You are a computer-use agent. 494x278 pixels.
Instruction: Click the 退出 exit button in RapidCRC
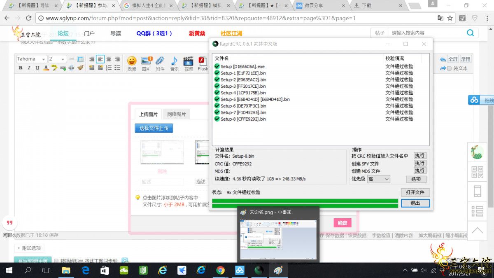(415, 203)
